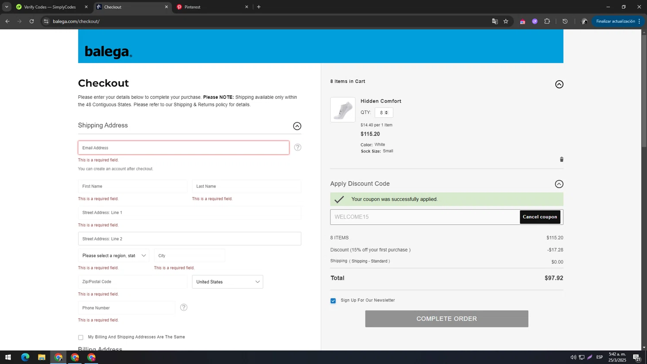Collapse the Shipping Address section
Viewport: 647px width, 364px height.
(297, 126)
